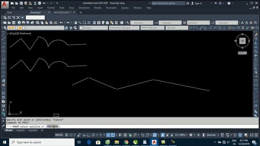The image size is (260, 146).
Task: Toggle MODEL space button in status bar
Action: pos(59,135)
